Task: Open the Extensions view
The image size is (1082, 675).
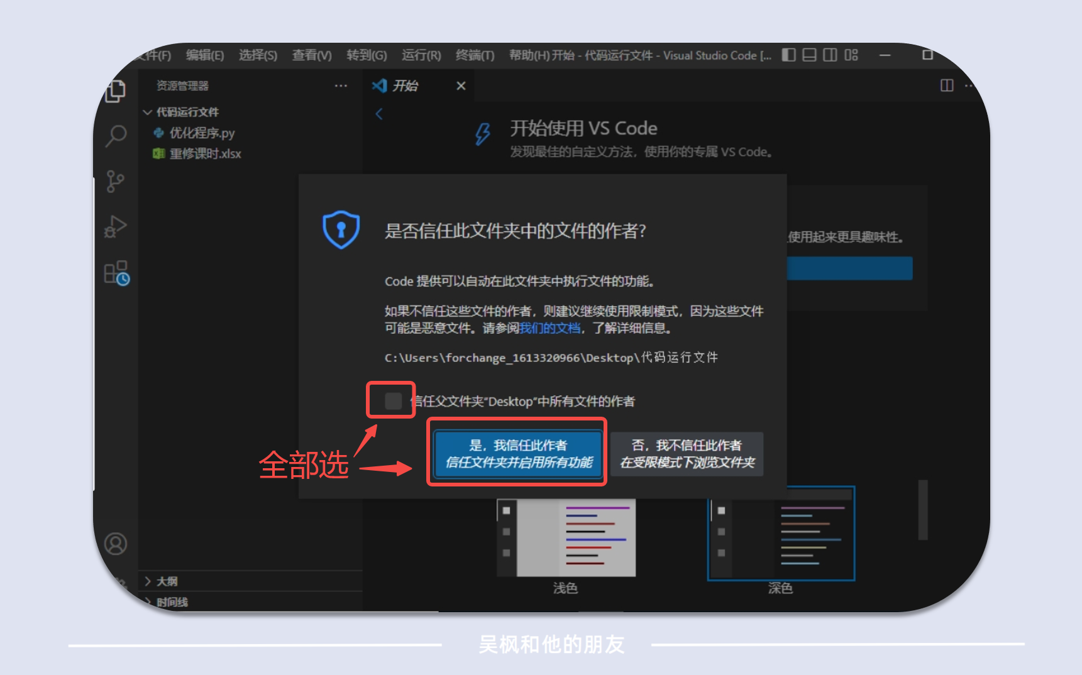Action: (116, 273)
